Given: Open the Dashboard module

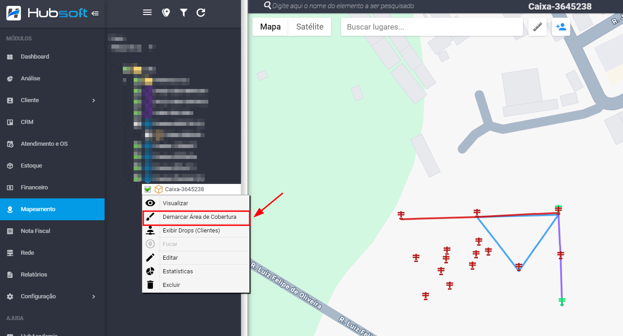Looking at the screenshot, I should [52, 57].
